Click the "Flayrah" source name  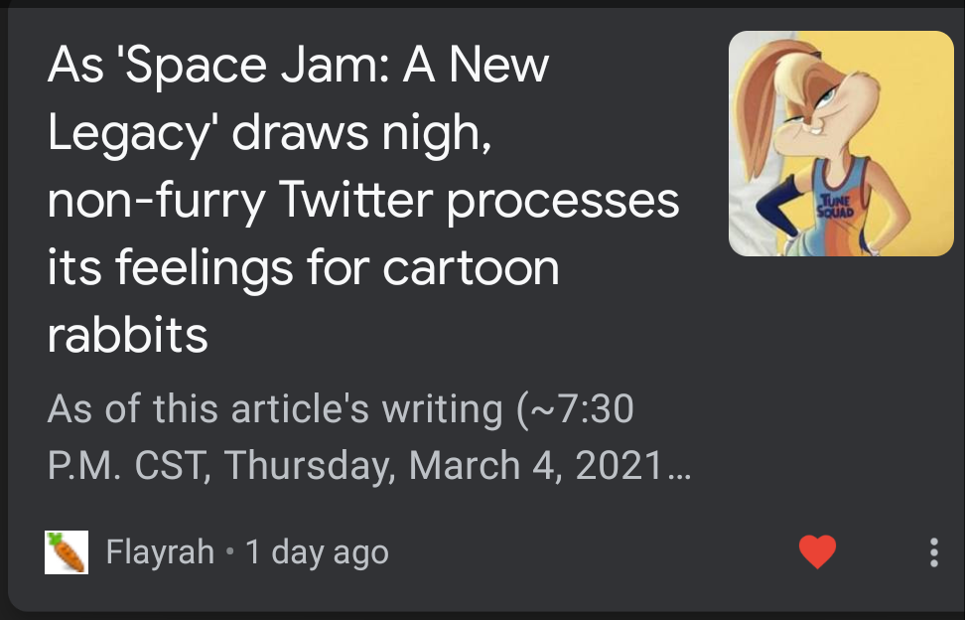click(x=160, y=551)
